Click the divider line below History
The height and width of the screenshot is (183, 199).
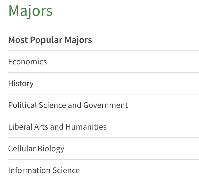click(x=104, y=94)
